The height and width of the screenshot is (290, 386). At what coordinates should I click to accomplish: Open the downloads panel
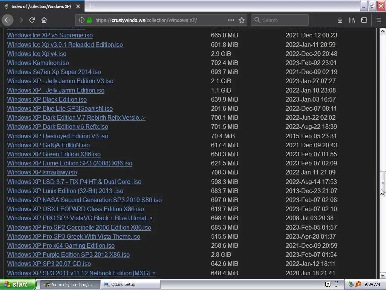pos(340,20)
